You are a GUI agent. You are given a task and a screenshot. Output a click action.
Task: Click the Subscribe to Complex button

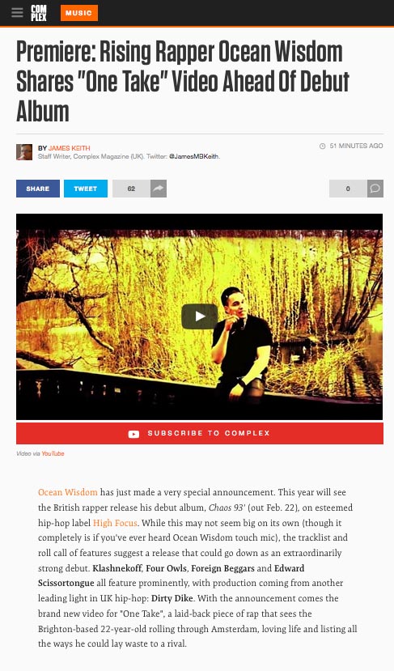(200, 433)
